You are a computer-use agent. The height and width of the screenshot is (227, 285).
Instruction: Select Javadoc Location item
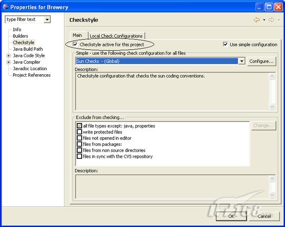tap(30, 69)
